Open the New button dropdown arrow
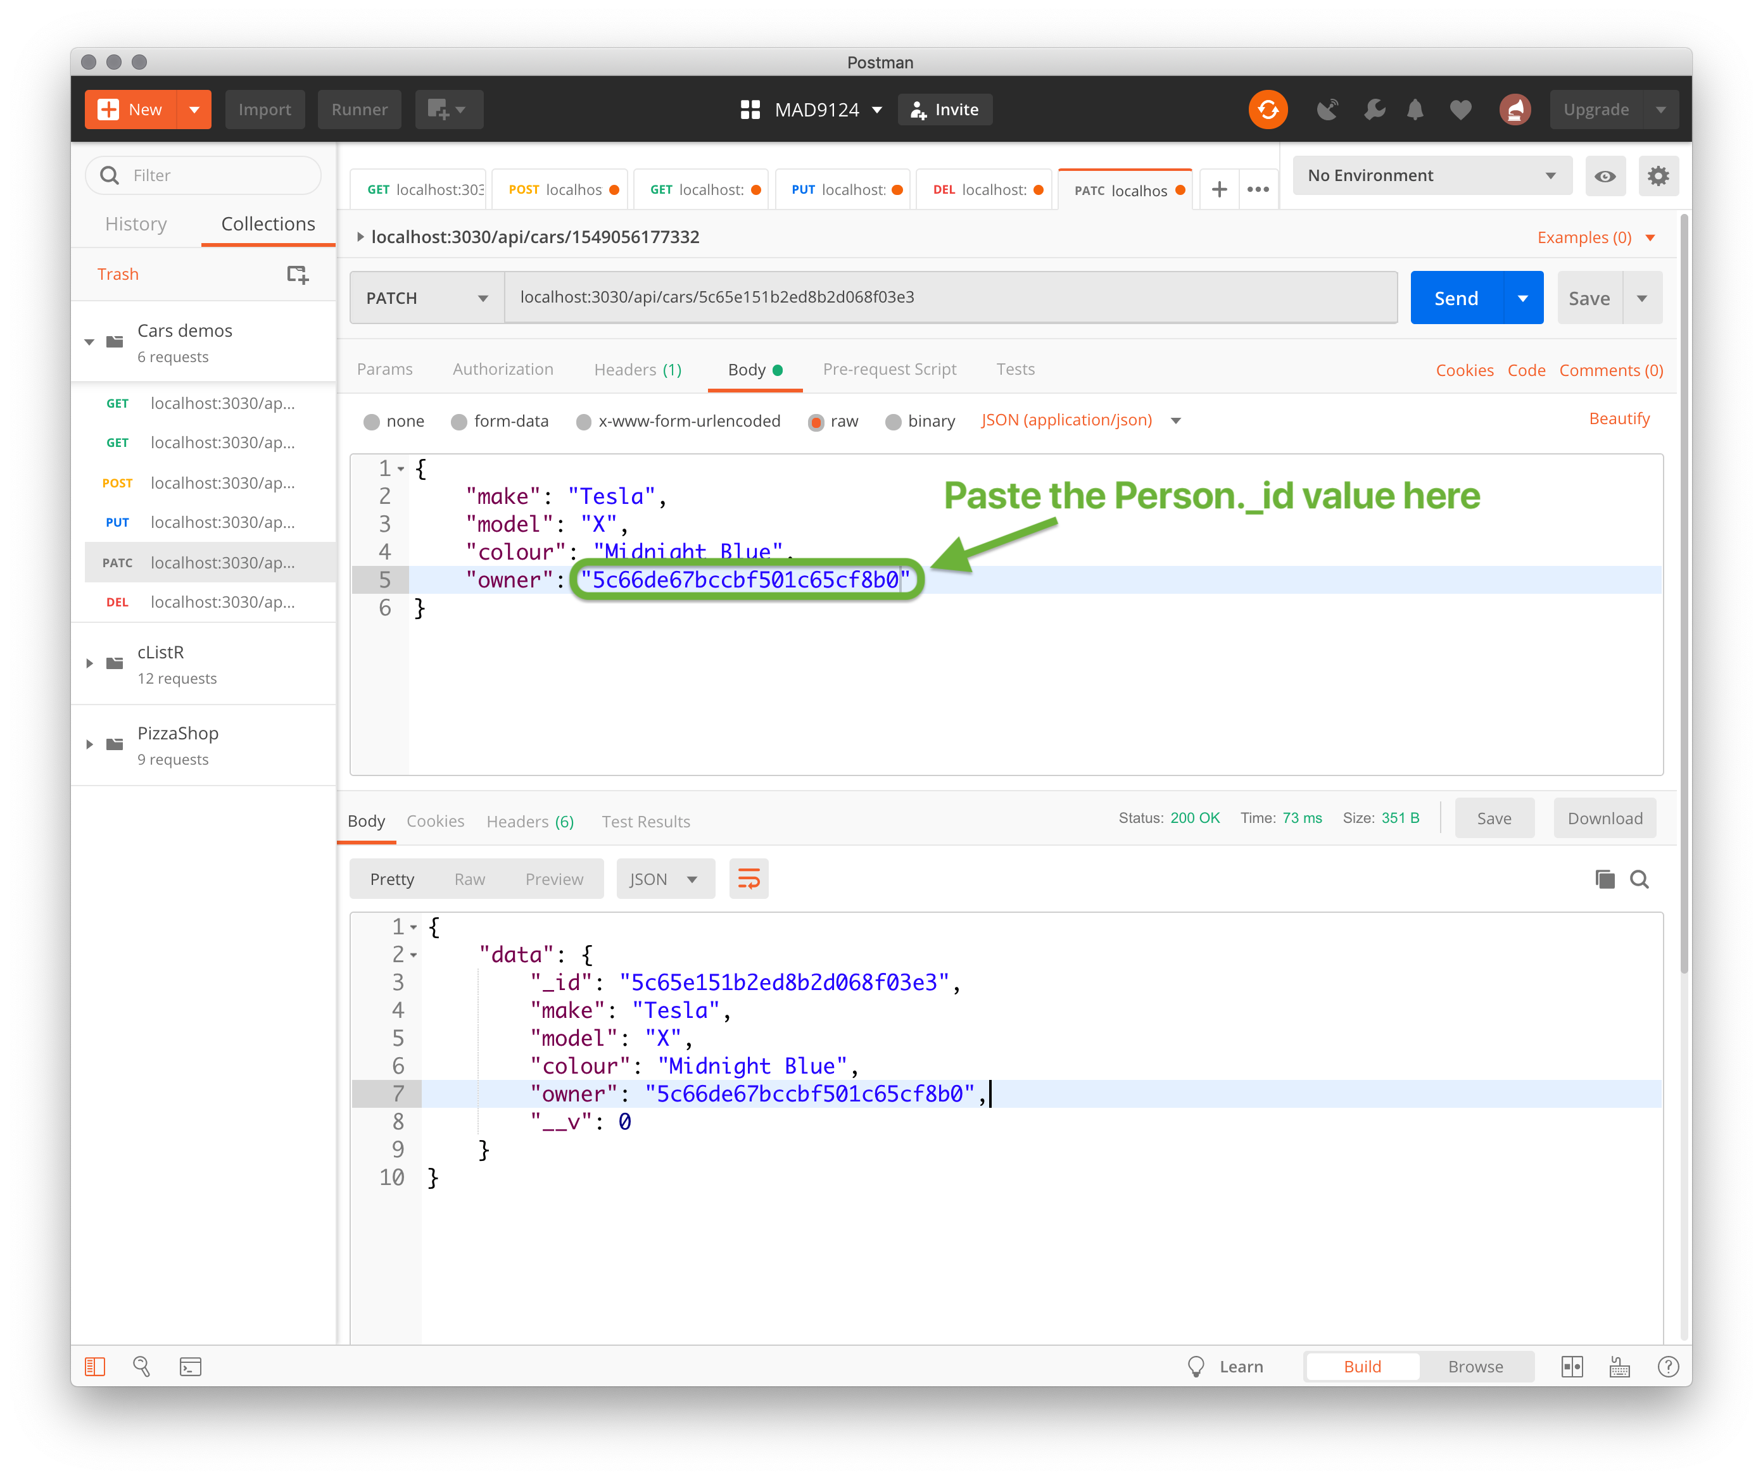 point(194,110)
